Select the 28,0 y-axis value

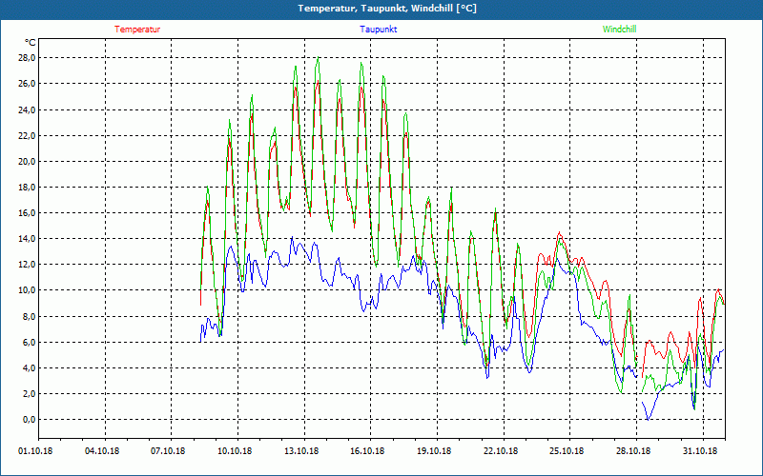27,58
